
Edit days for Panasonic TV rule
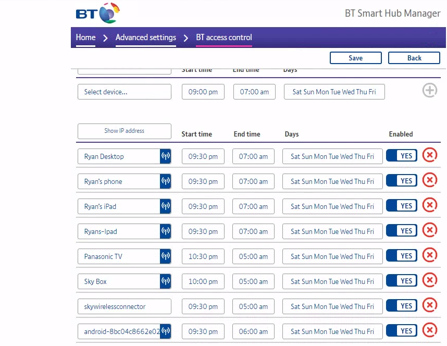point(332,256)
